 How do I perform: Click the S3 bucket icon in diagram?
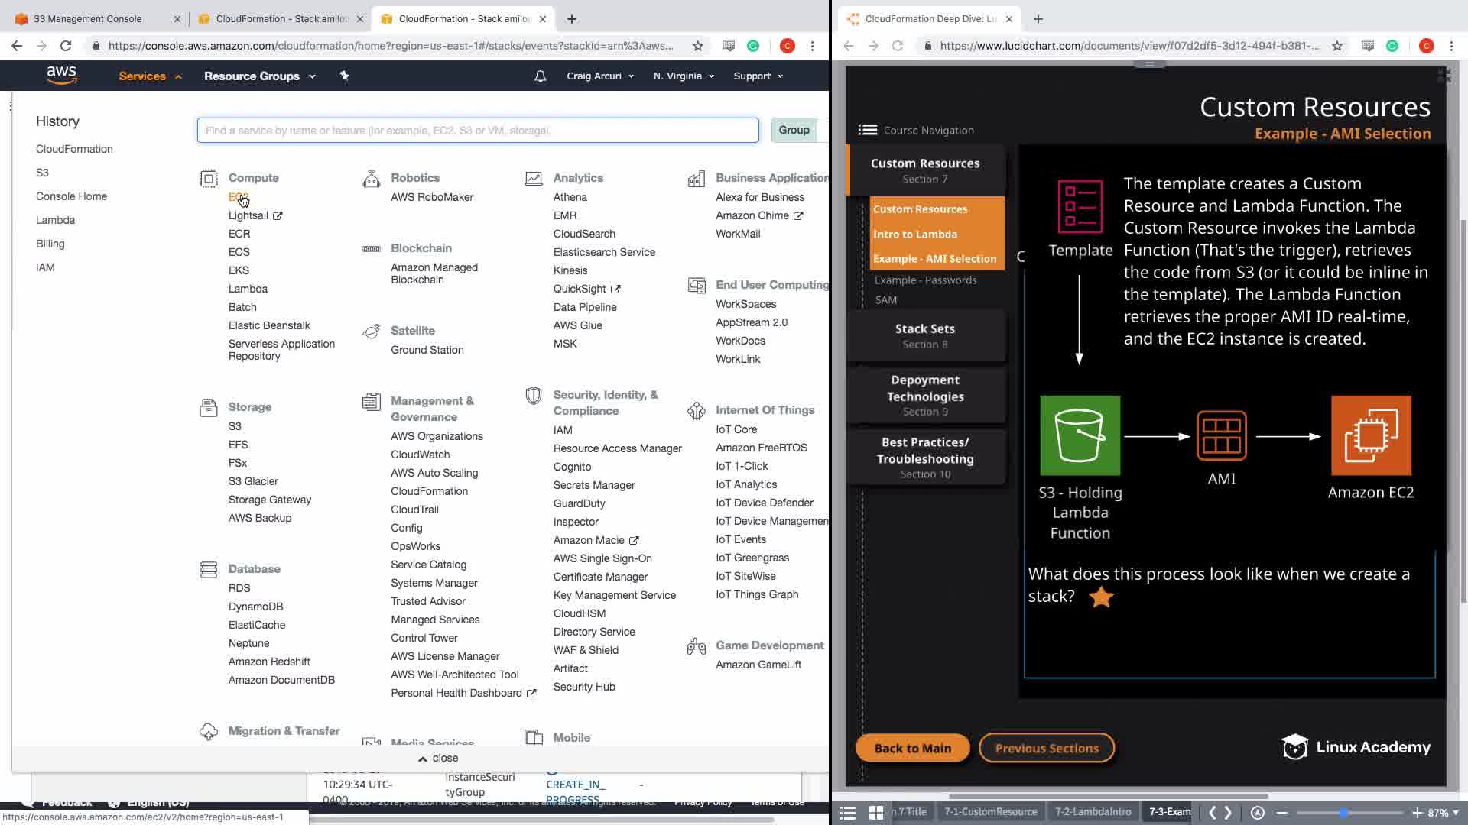pyautogui.click(x=1080, y=435)
